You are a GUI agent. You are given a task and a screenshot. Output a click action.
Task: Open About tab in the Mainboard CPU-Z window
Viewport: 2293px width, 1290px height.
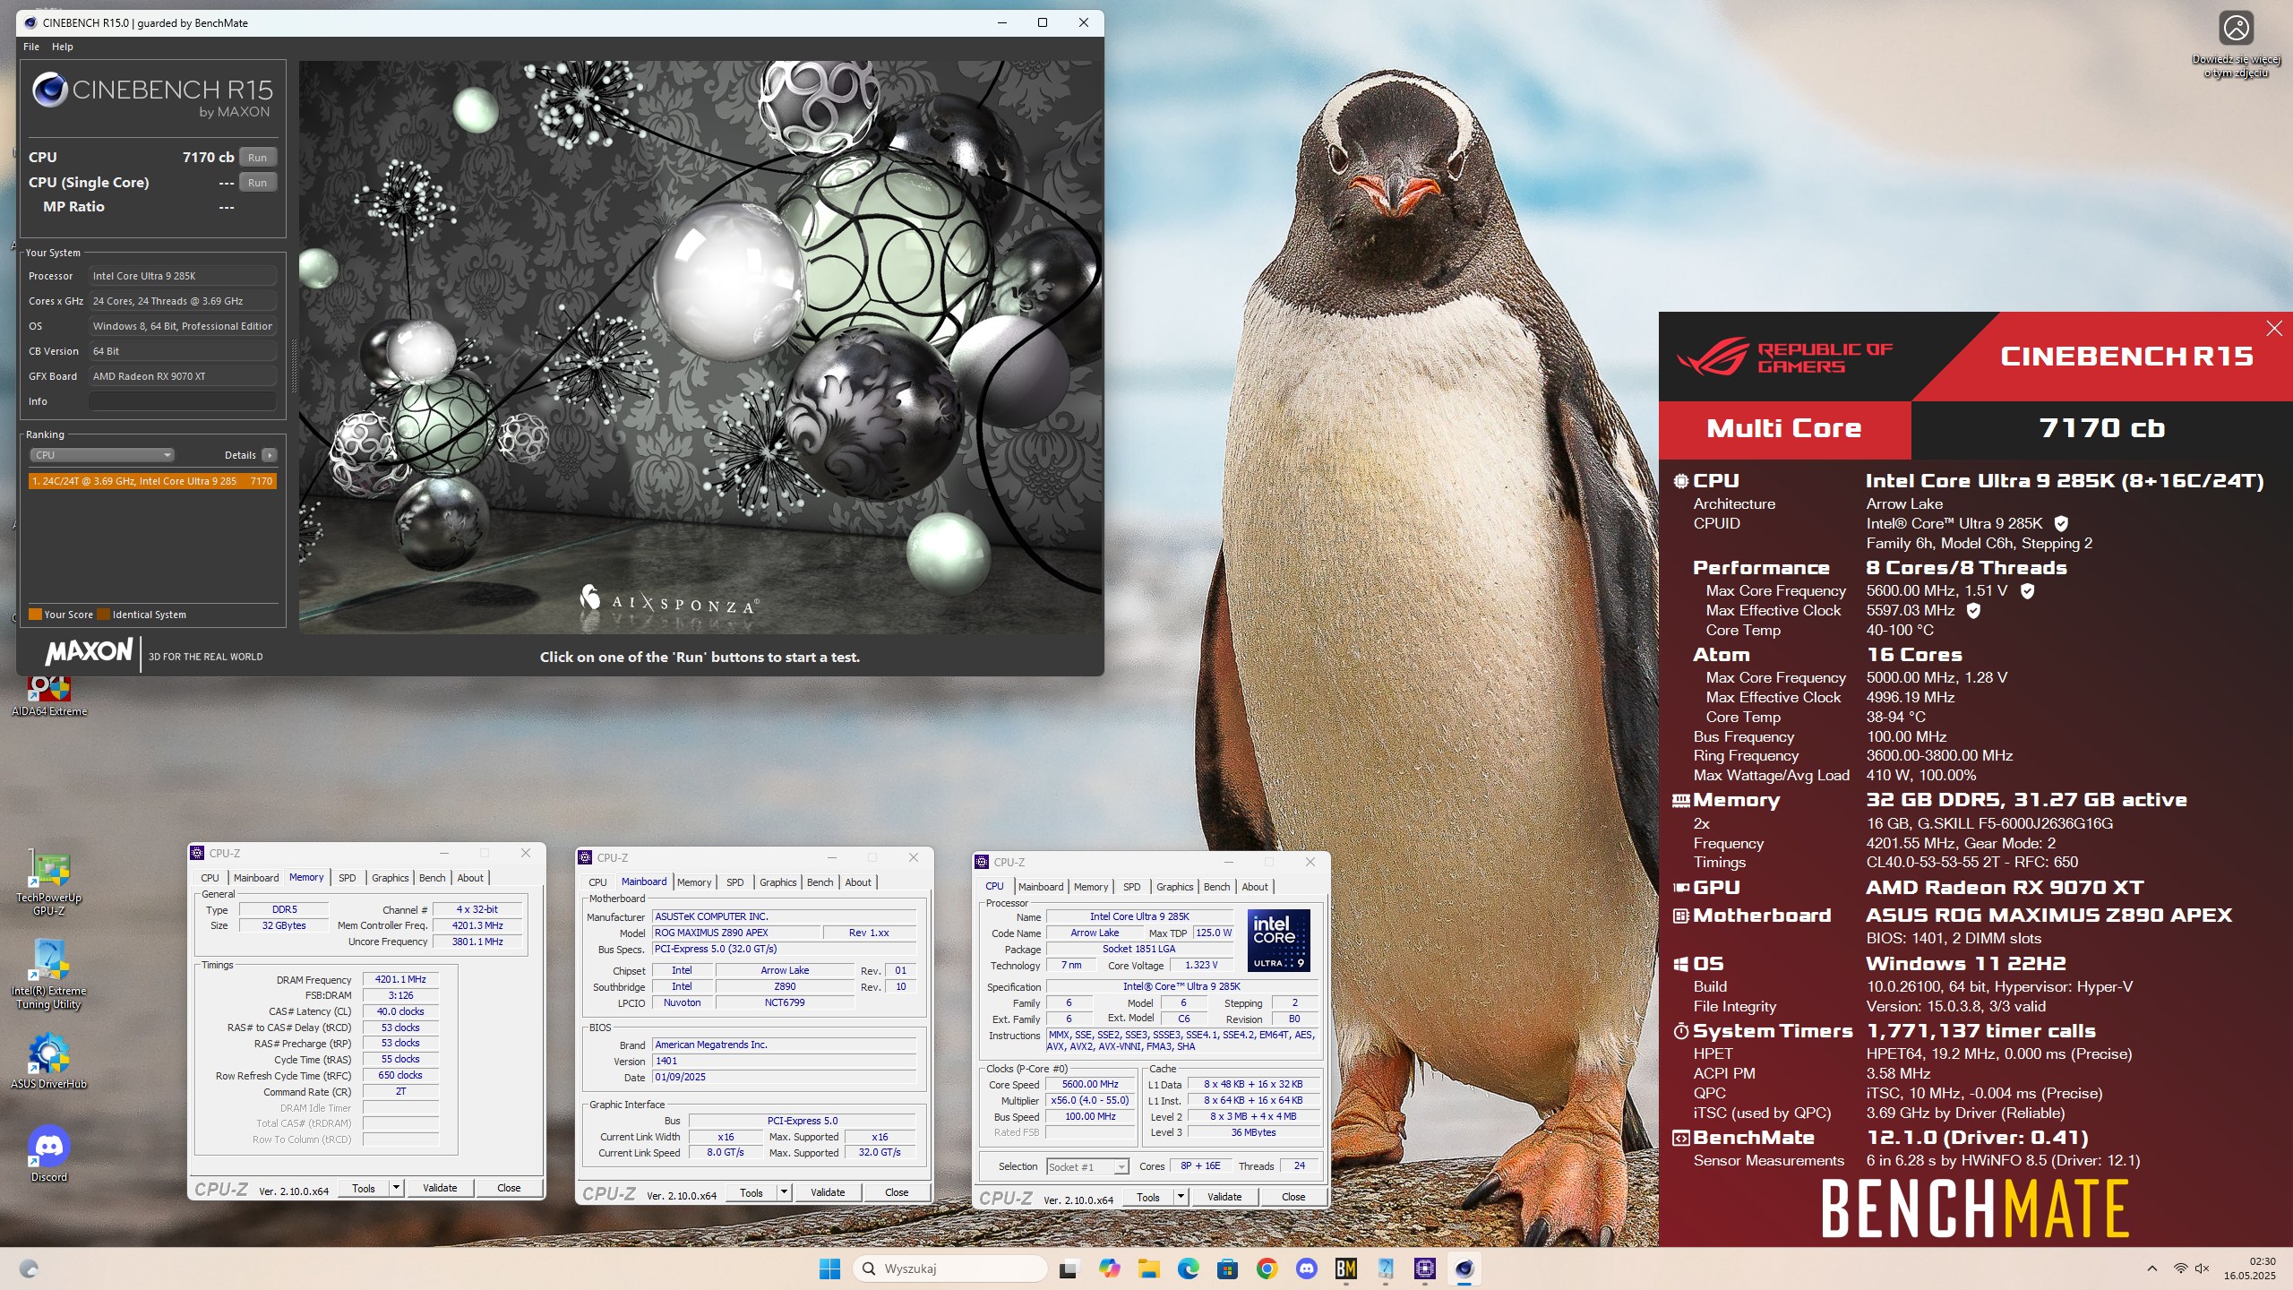click(858, 882)
